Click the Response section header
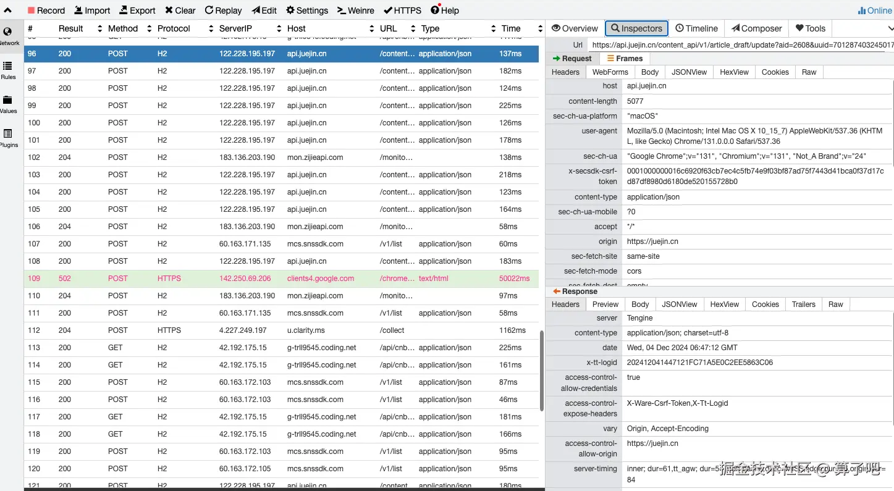The image size is (894, 491). [x=575, y=292]
